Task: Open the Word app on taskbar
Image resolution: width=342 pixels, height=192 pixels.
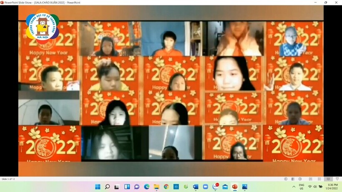Action: coord(195,187)
